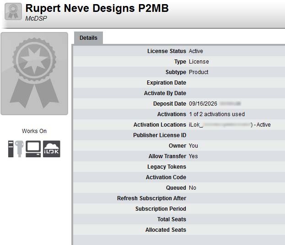Click the Publisher License ID label

click(x=160, y=135)
